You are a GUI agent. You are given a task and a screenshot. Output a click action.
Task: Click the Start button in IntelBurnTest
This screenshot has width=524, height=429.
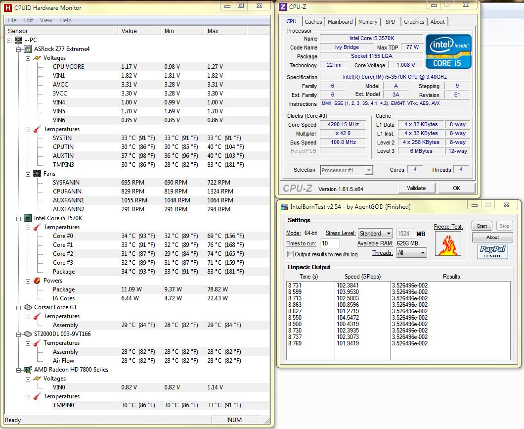pyautogui.click(x=482, y=226)
